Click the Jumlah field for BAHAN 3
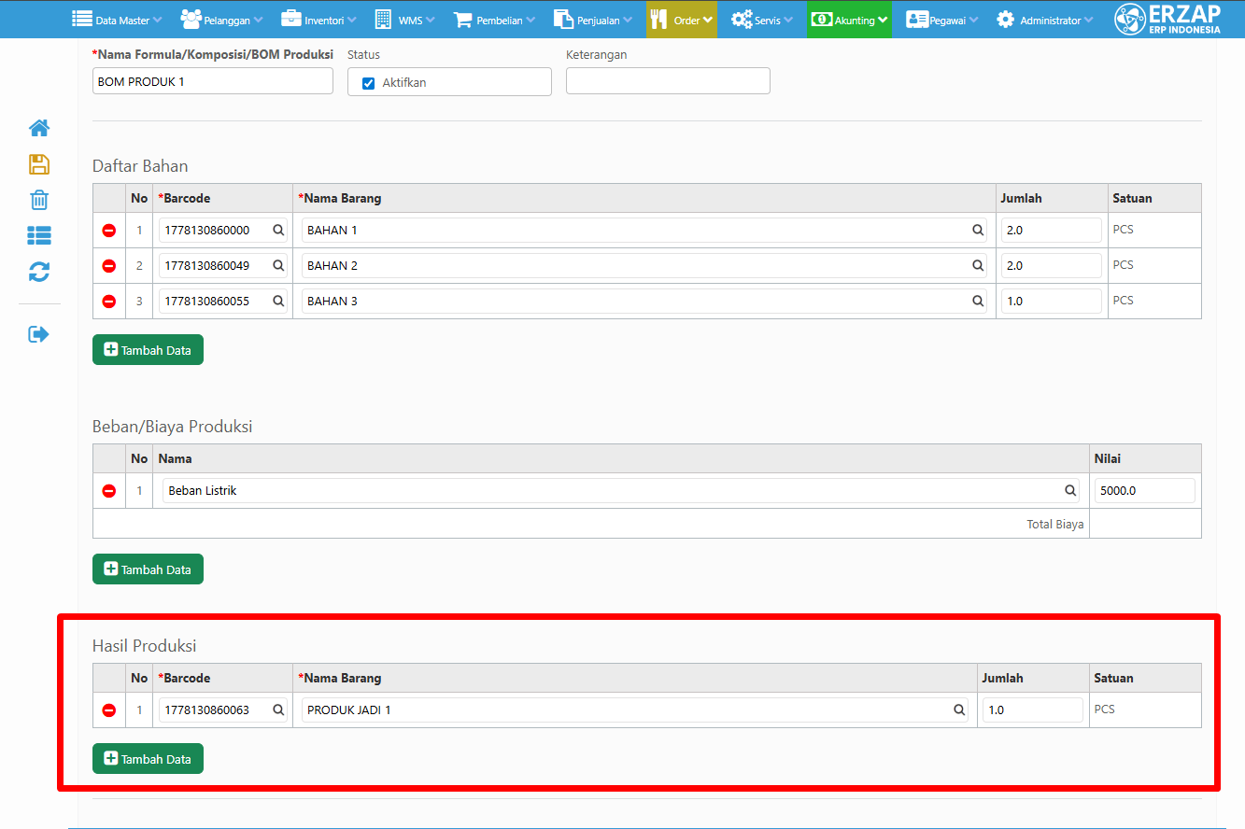Screen dimensions: 1245x829 pos(1051,302)
